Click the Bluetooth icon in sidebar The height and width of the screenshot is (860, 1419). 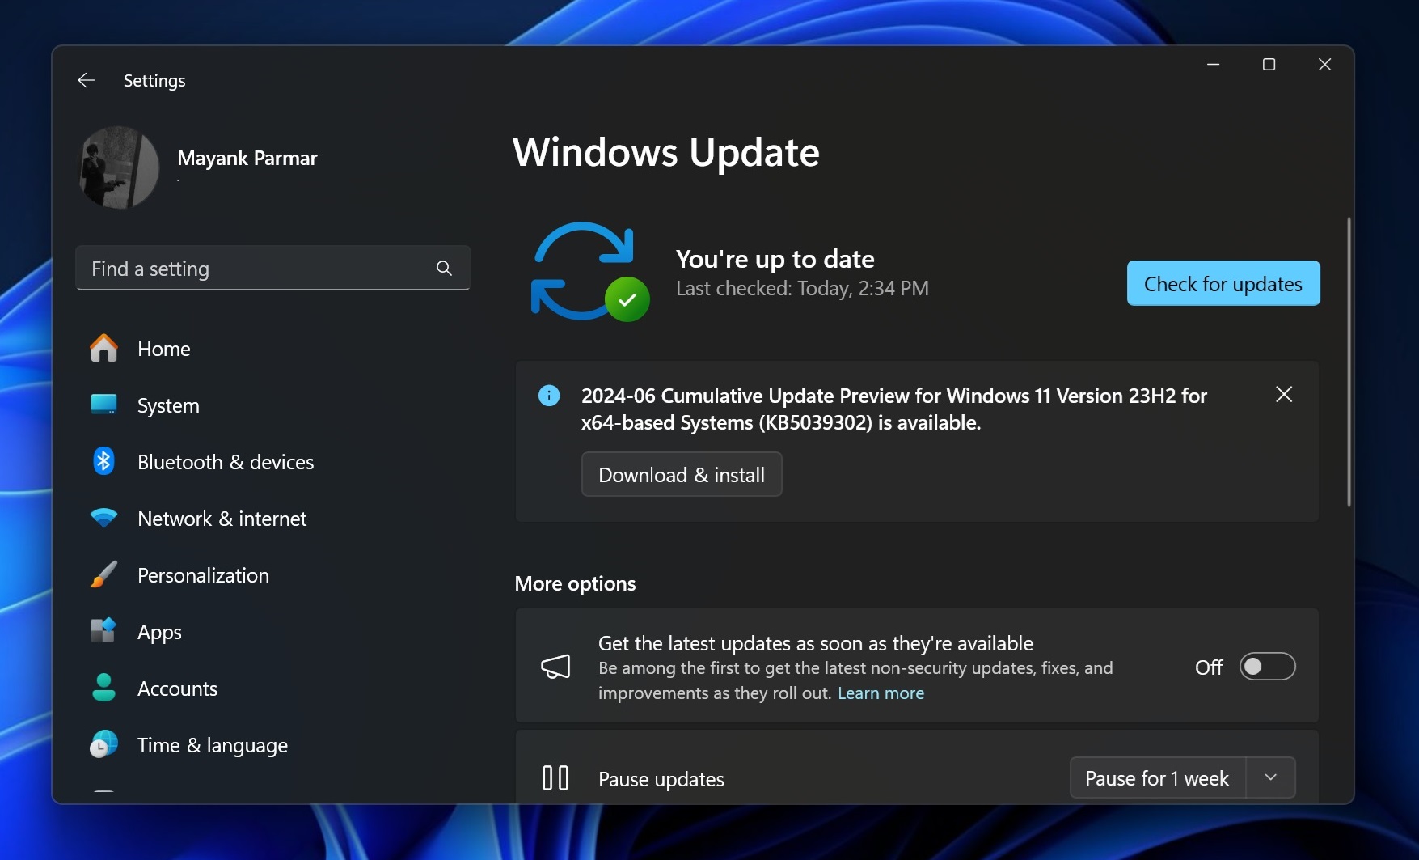[x=103, y=461]
